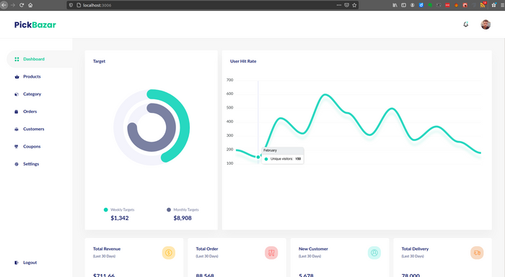Click the User Hit Rate heading

tap(243, 61)
